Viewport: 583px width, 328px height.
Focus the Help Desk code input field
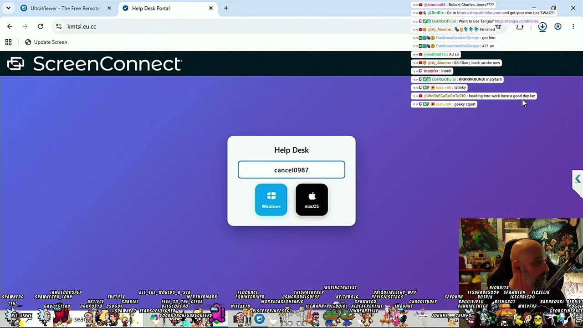point(291,170)
